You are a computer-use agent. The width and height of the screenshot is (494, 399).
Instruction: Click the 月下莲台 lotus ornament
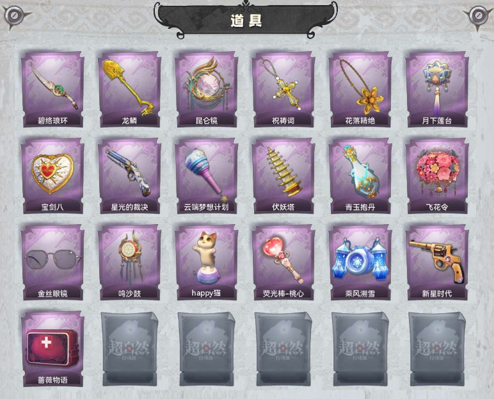[x=437, y=90]
